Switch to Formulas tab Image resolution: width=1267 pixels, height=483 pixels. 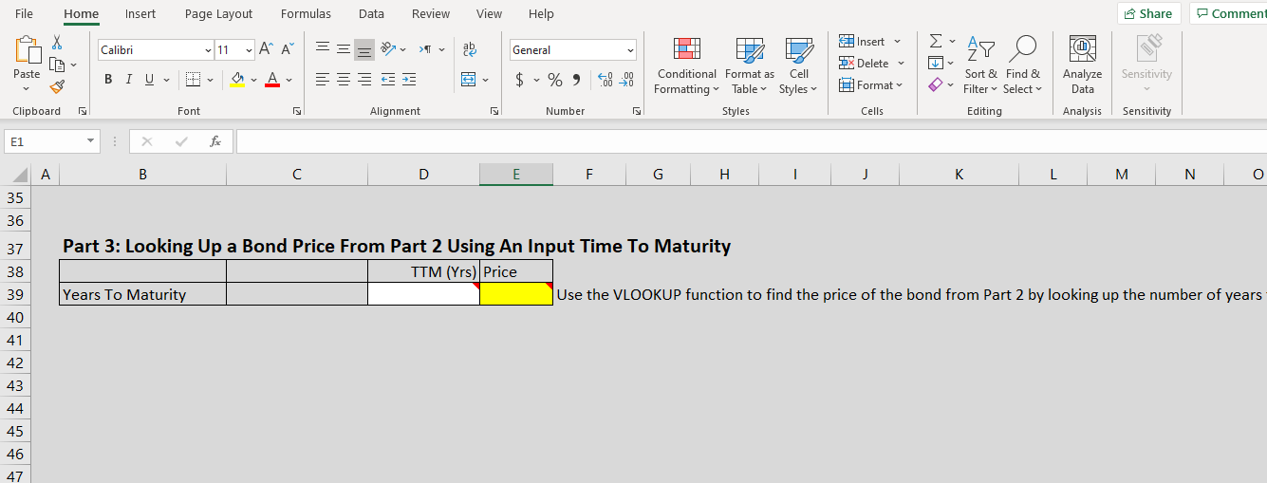point(306,13)
